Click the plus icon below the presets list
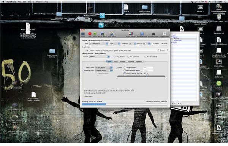The image size is (228, 146). [172, 103]
